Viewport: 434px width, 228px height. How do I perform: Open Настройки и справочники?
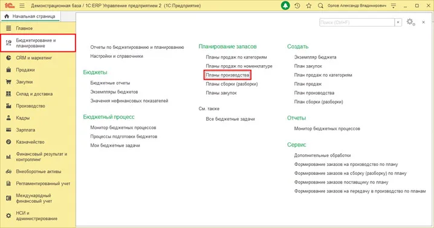pyautogui.click(x=117, y=56)
